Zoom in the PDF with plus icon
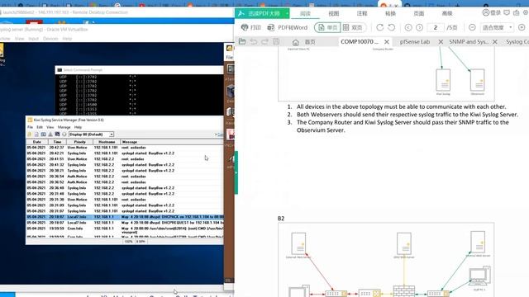The height and width of the screenshot is (297, 529). click(522, 27)
